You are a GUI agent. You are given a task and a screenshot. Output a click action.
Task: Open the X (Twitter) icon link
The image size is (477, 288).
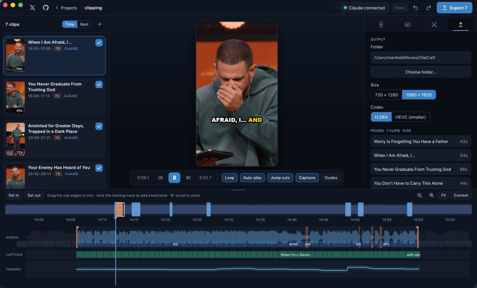[x=32, y=7]
